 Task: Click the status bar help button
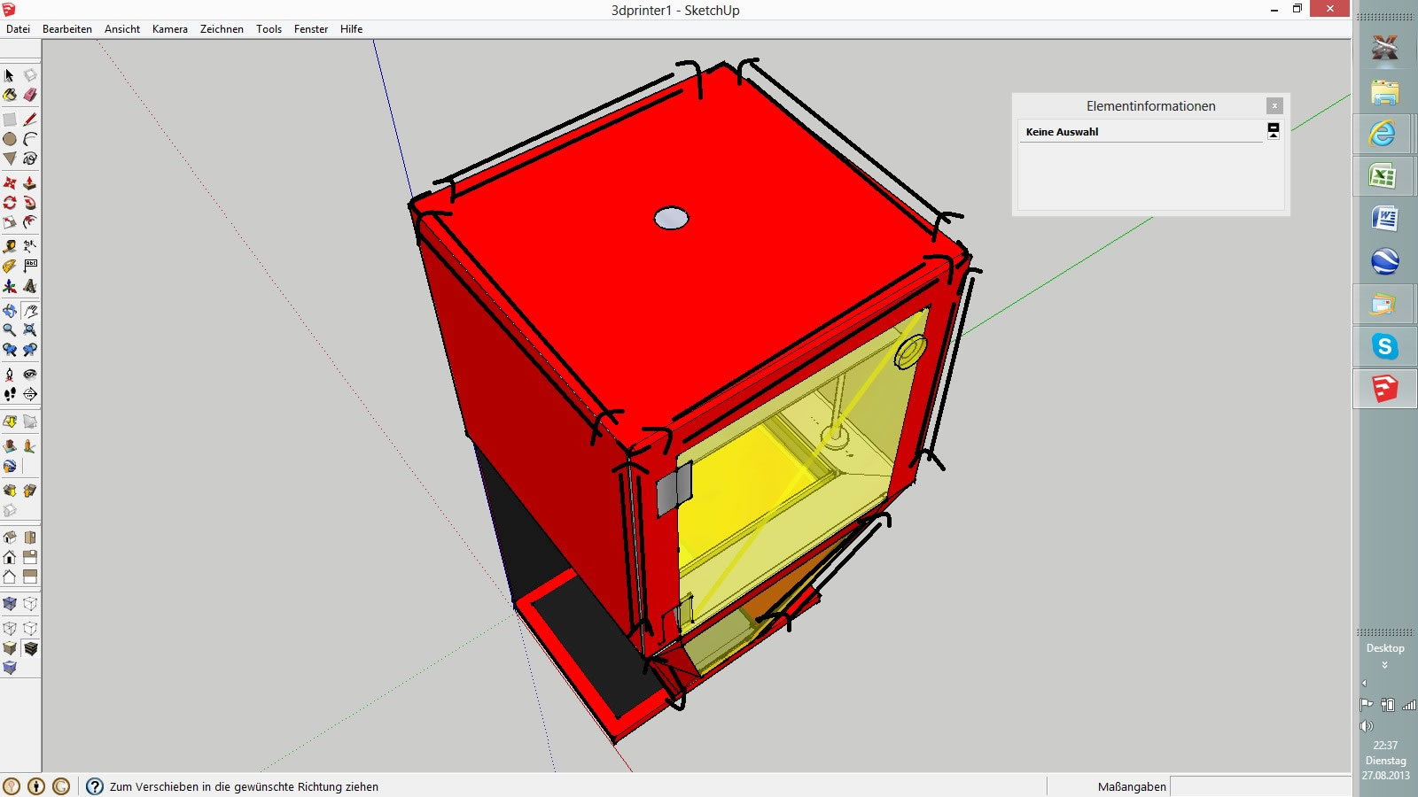pos(95,786)
